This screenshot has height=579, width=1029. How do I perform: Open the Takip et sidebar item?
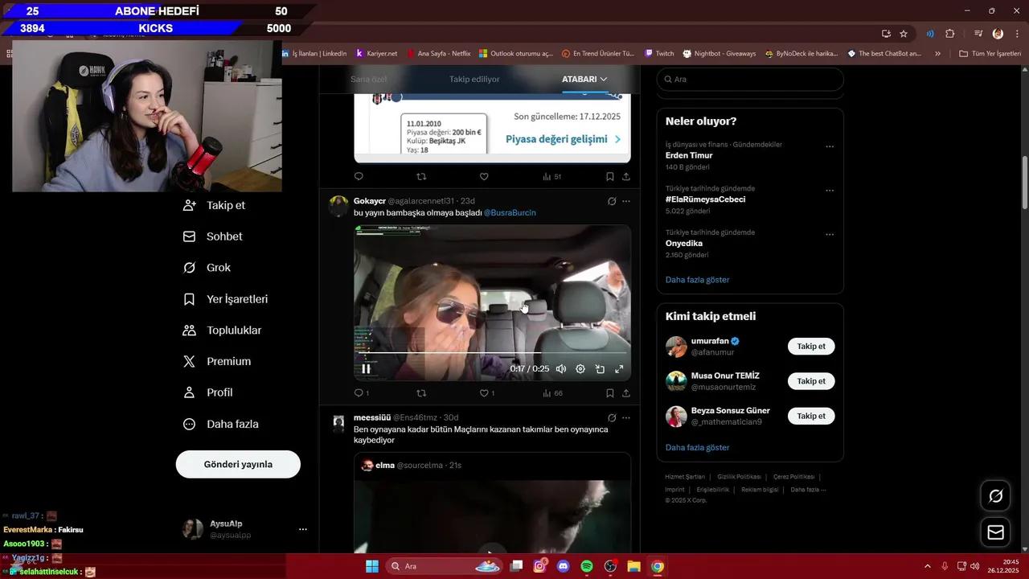[215, 205]
